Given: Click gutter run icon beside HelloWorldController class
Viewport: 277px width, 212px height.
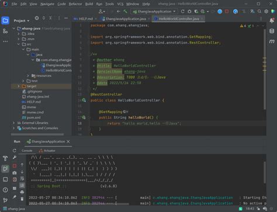Looking at the screenshot, I should [x=84, y=100].
